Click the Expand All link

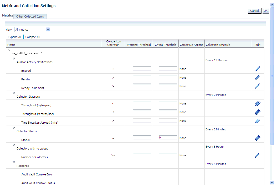point(14,37)
